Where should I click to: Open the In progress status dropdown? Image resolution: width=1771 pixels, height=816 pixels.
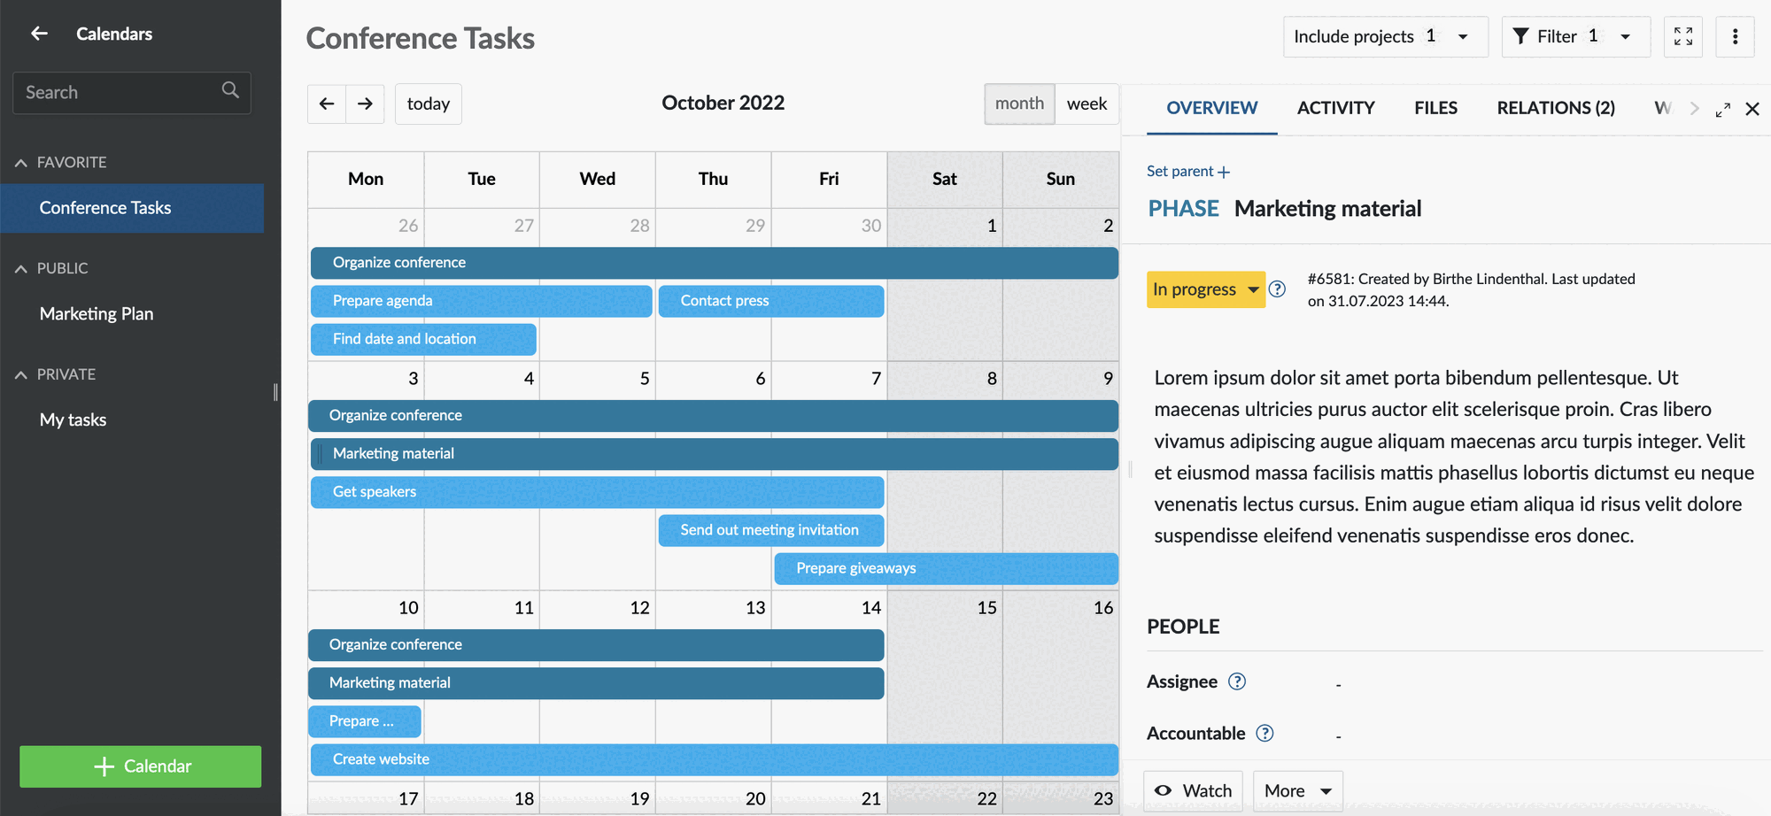coord(1205,289)
